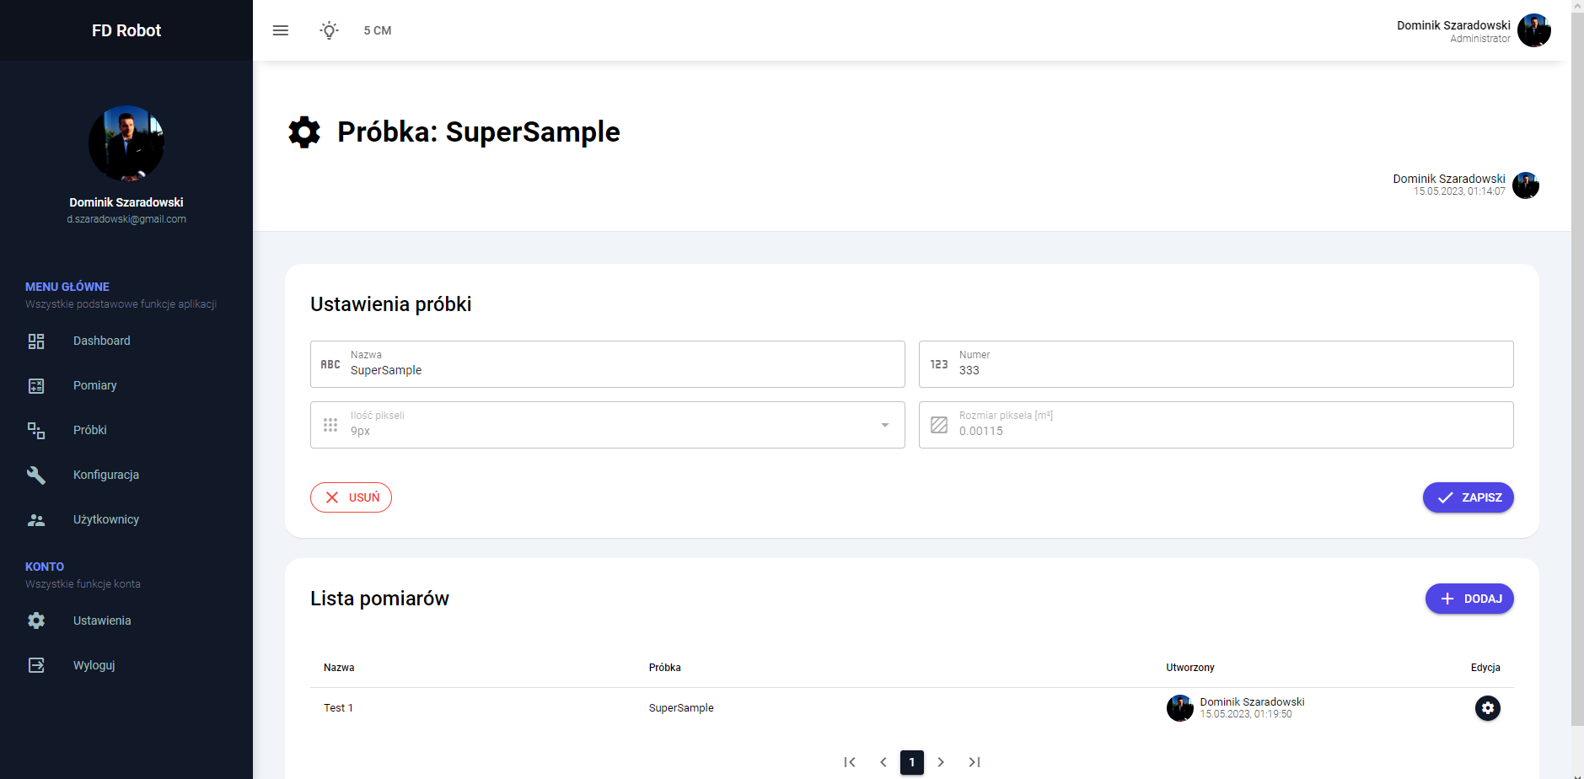Toggle the hamburger sidebar menu

[x=281, y=30]
